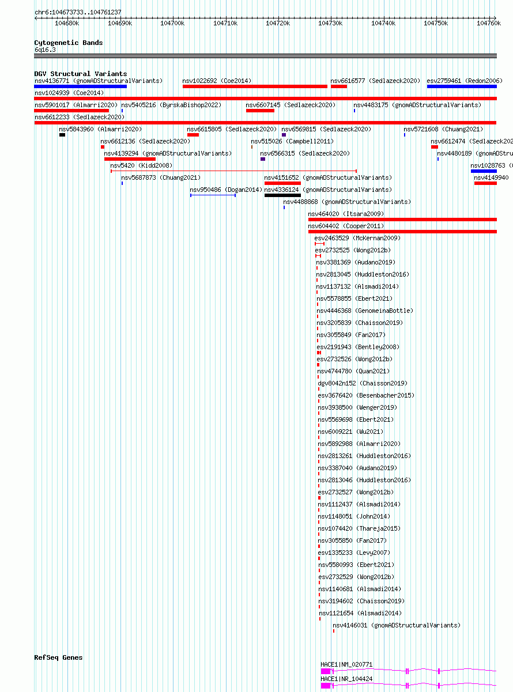
Task: Select the nsv1022692 (Coe2014) variant
Action: [x=255, y=86]
